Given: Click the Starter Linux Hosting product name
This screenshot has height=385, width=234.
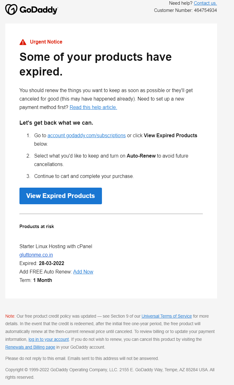Looking at the screenshot, I should click(x=56, y=246).
